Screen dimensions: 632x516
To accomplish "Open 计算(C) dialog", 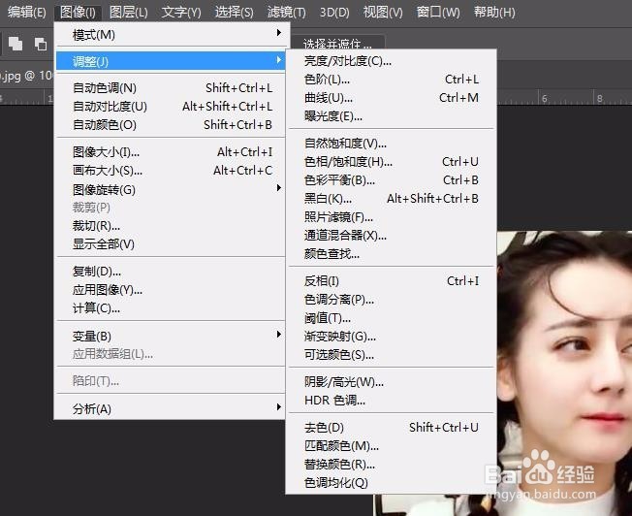I will tap(170, 308).
